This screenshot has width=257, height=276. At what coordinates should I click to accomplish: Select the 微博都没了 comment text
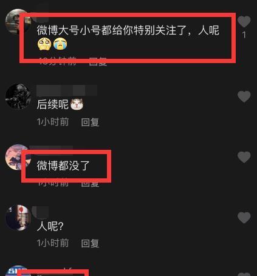point(63,166)
